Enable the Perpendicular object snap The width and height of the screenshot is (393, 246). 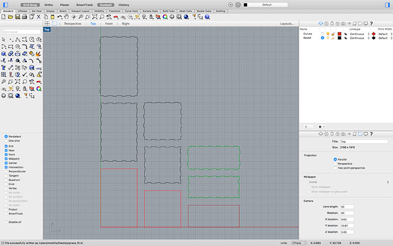coord(6,171)
